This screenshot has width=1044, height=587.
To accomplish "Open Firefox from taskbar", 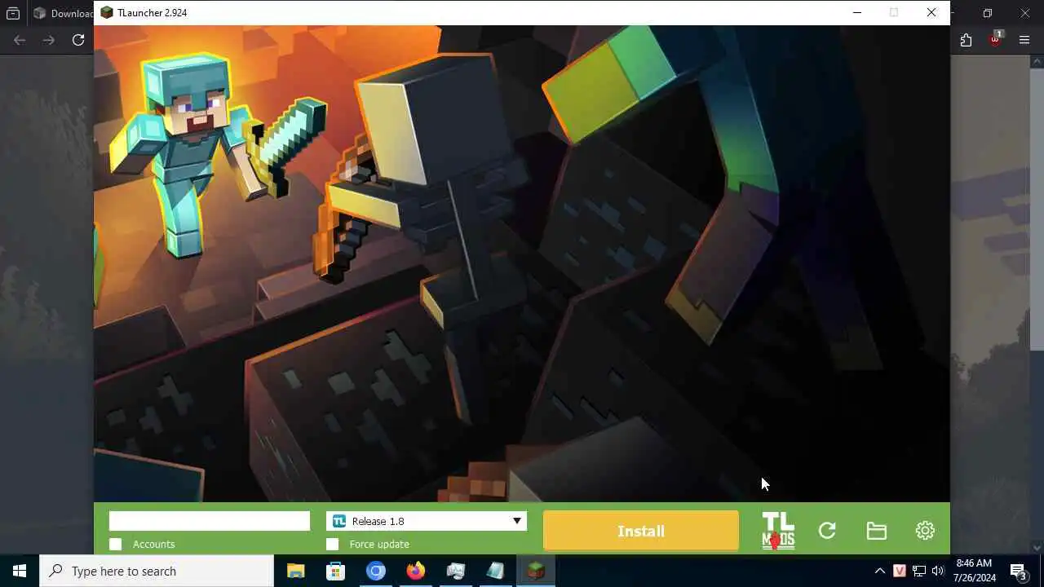I will (x=415, y=571).
